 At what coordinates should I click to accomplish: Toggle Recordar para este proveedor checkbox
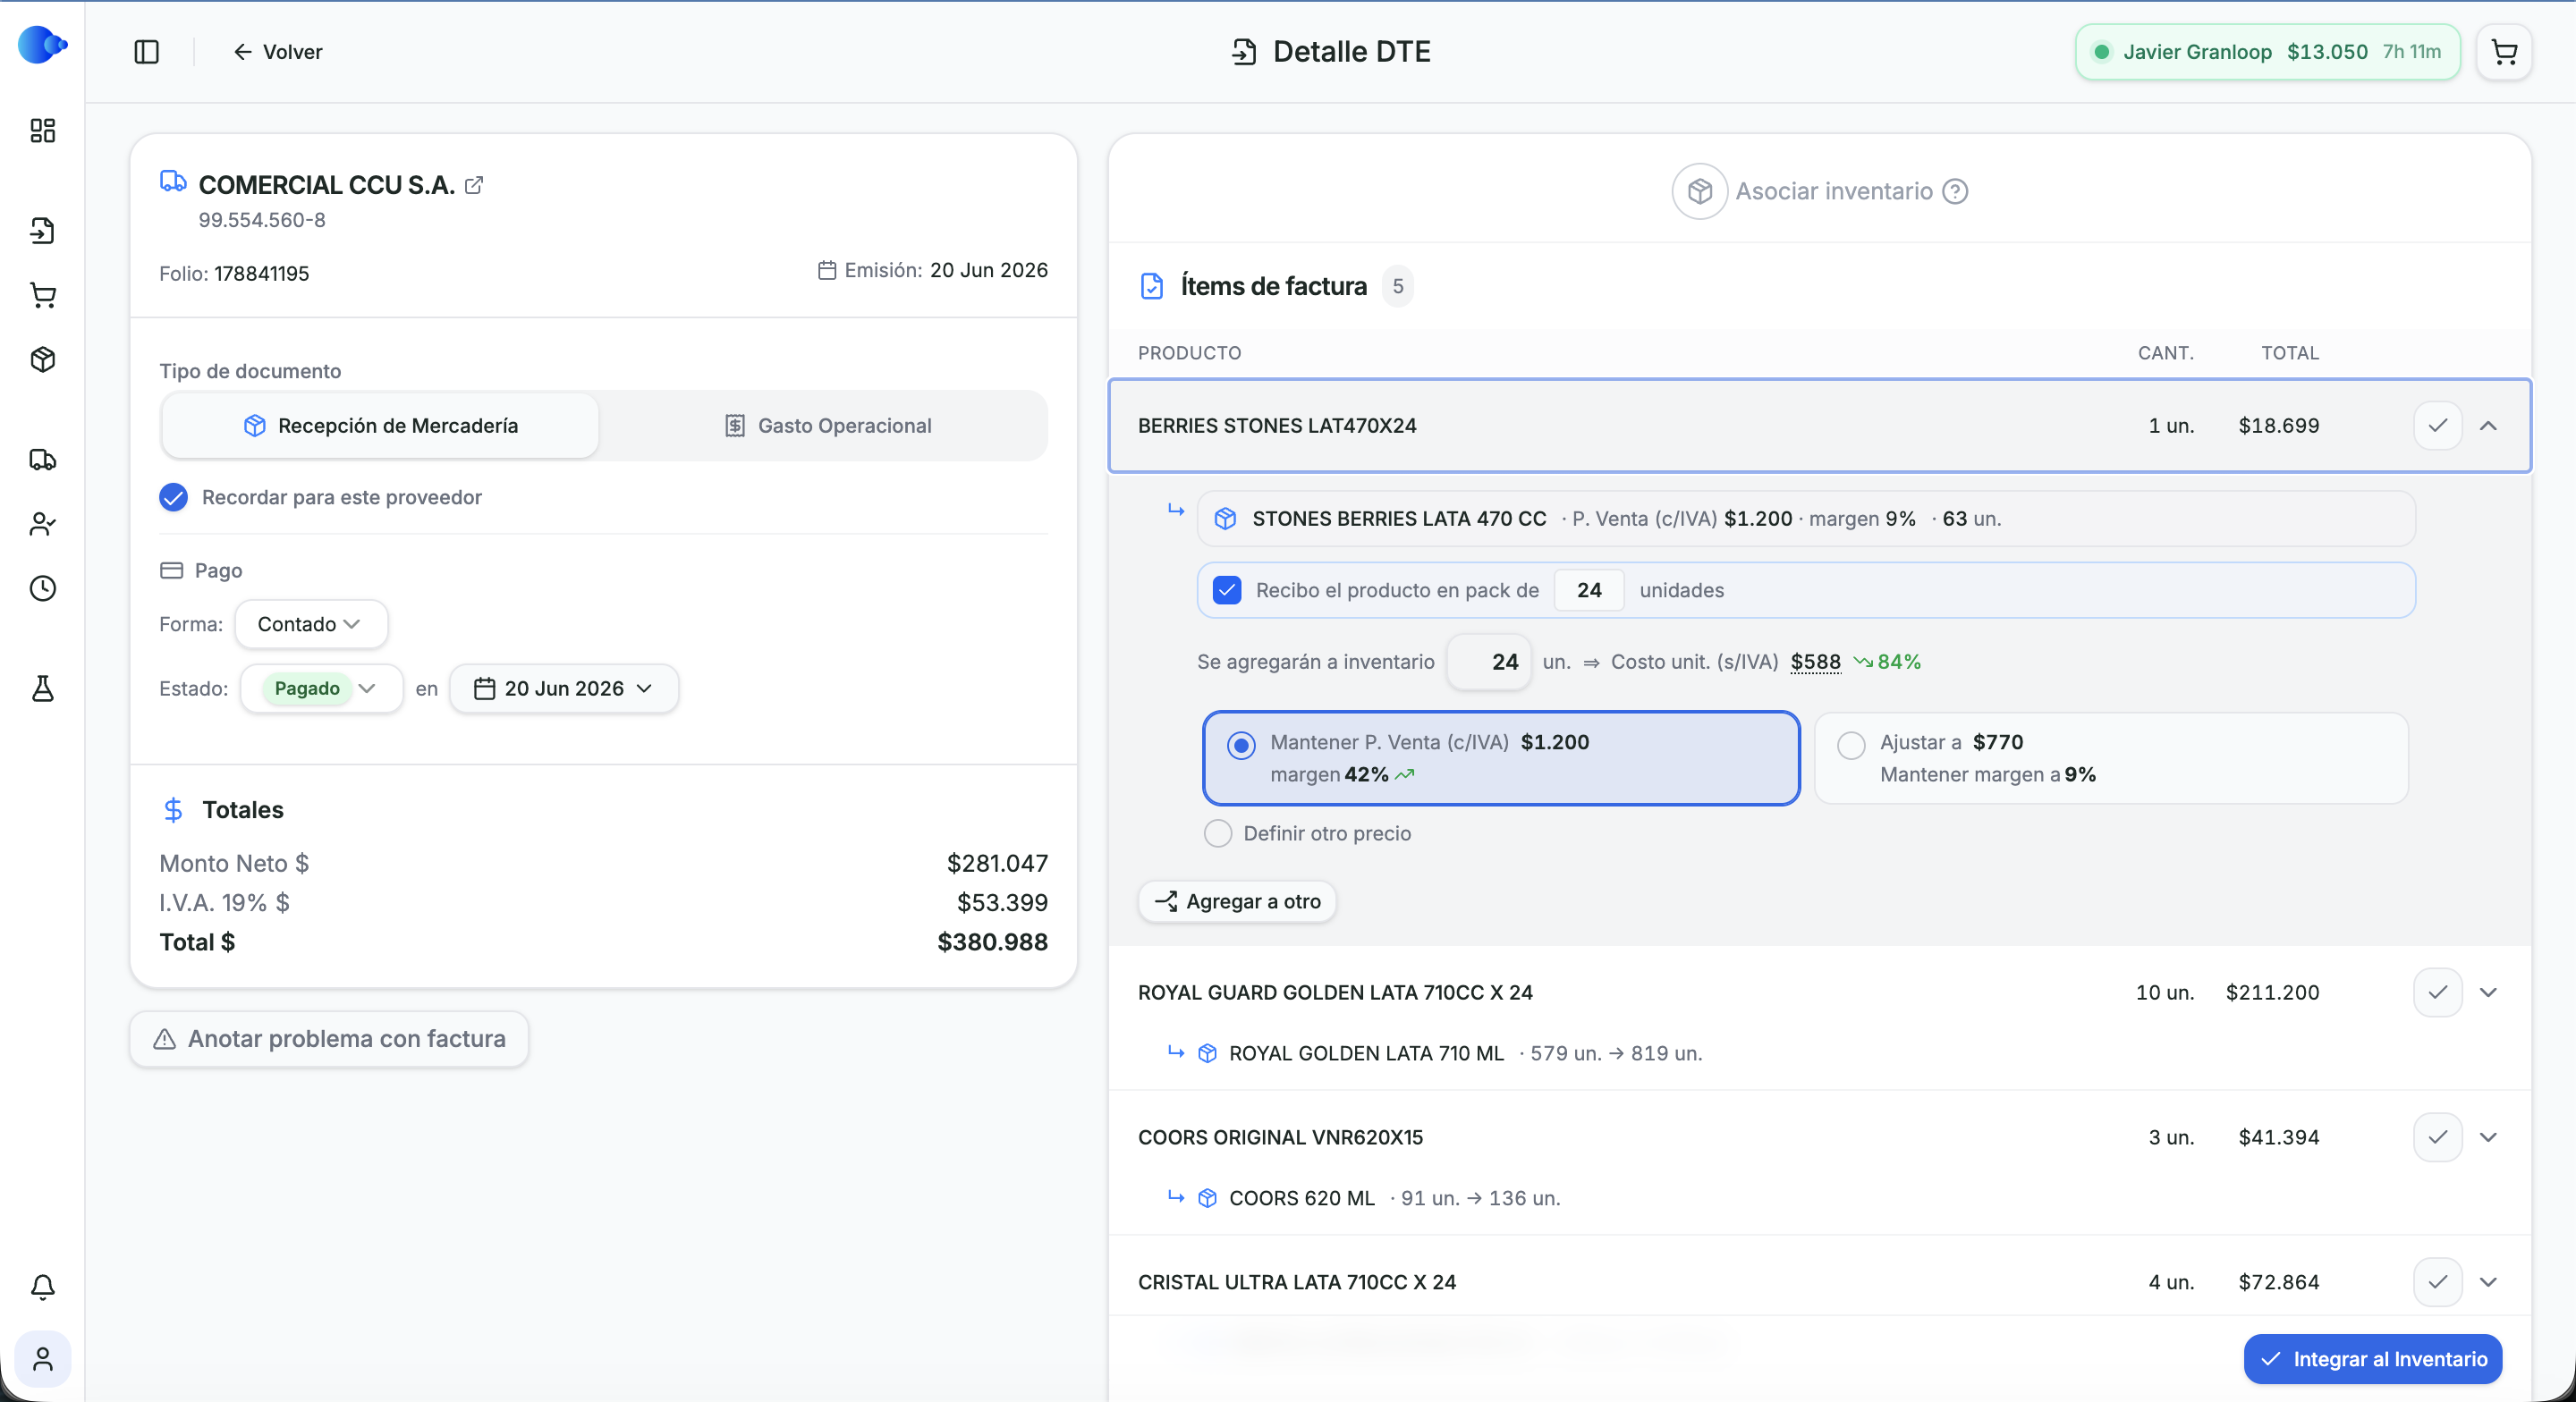tap(174, 497)
